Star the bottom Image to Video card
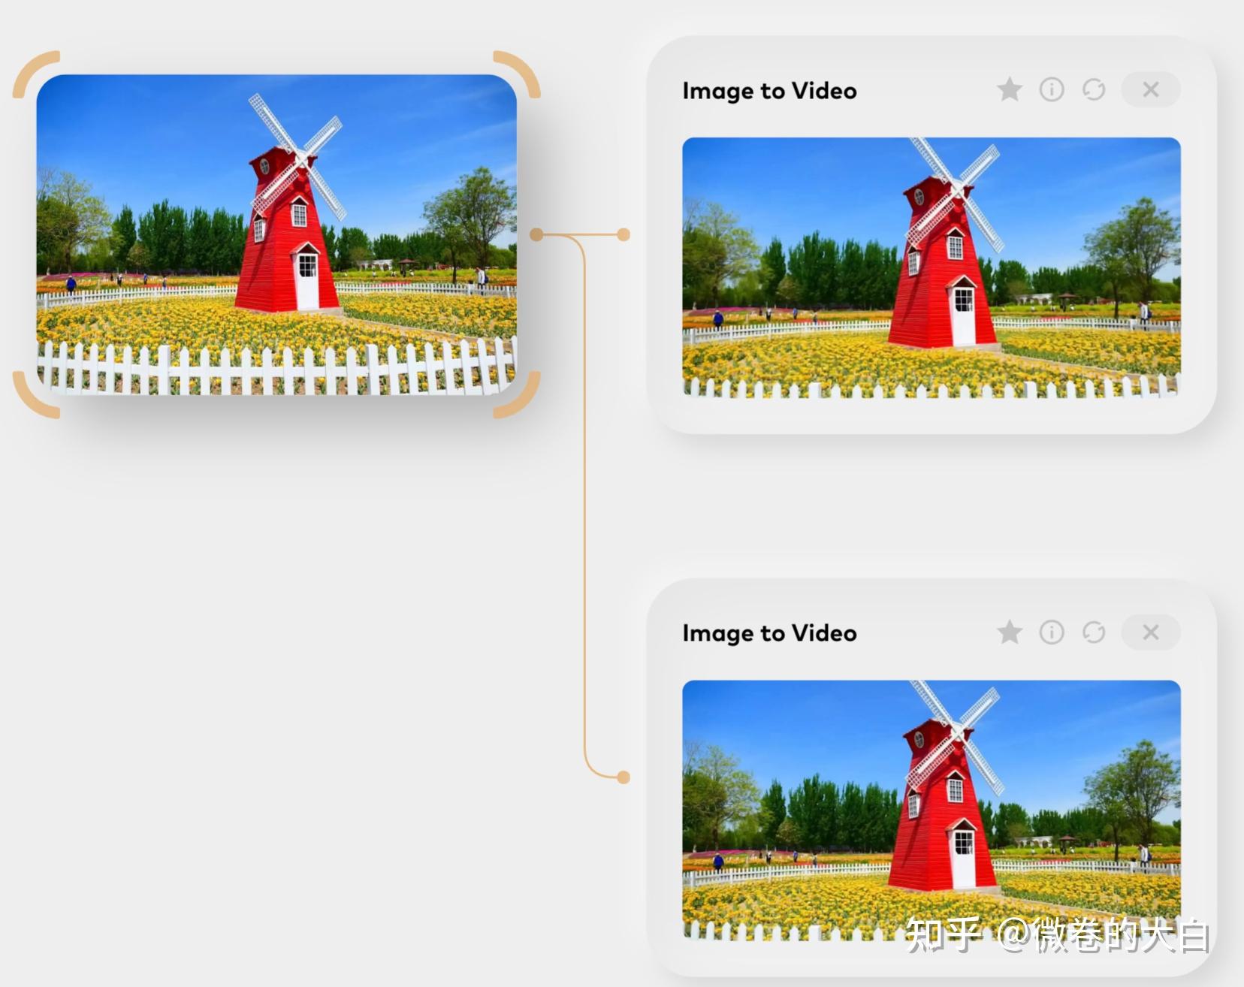Image resolution: width=1244 pixels, height=987 pixels. click(1010, 632)
